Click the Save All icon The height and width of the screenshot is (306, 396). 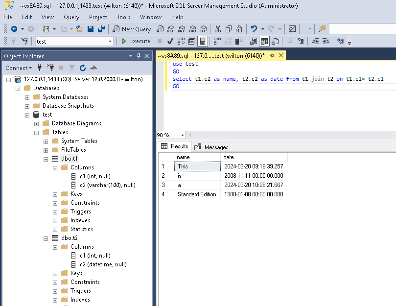click(x=101, y=29)
